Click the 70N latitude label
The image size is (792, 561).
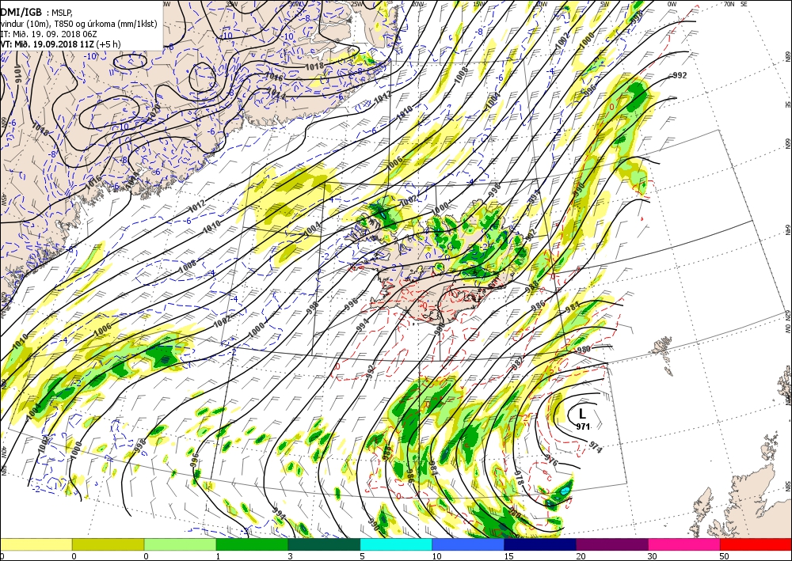coord(729,3)
